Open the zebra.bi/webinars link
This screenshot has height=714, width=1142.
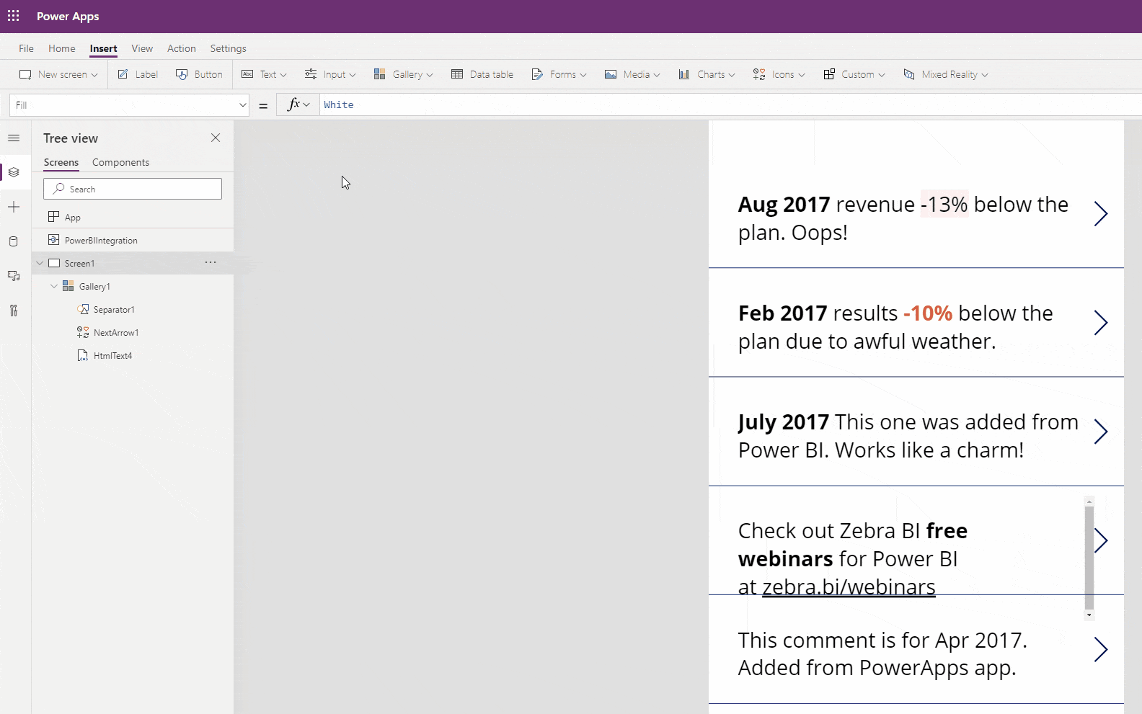coord(849,587)
